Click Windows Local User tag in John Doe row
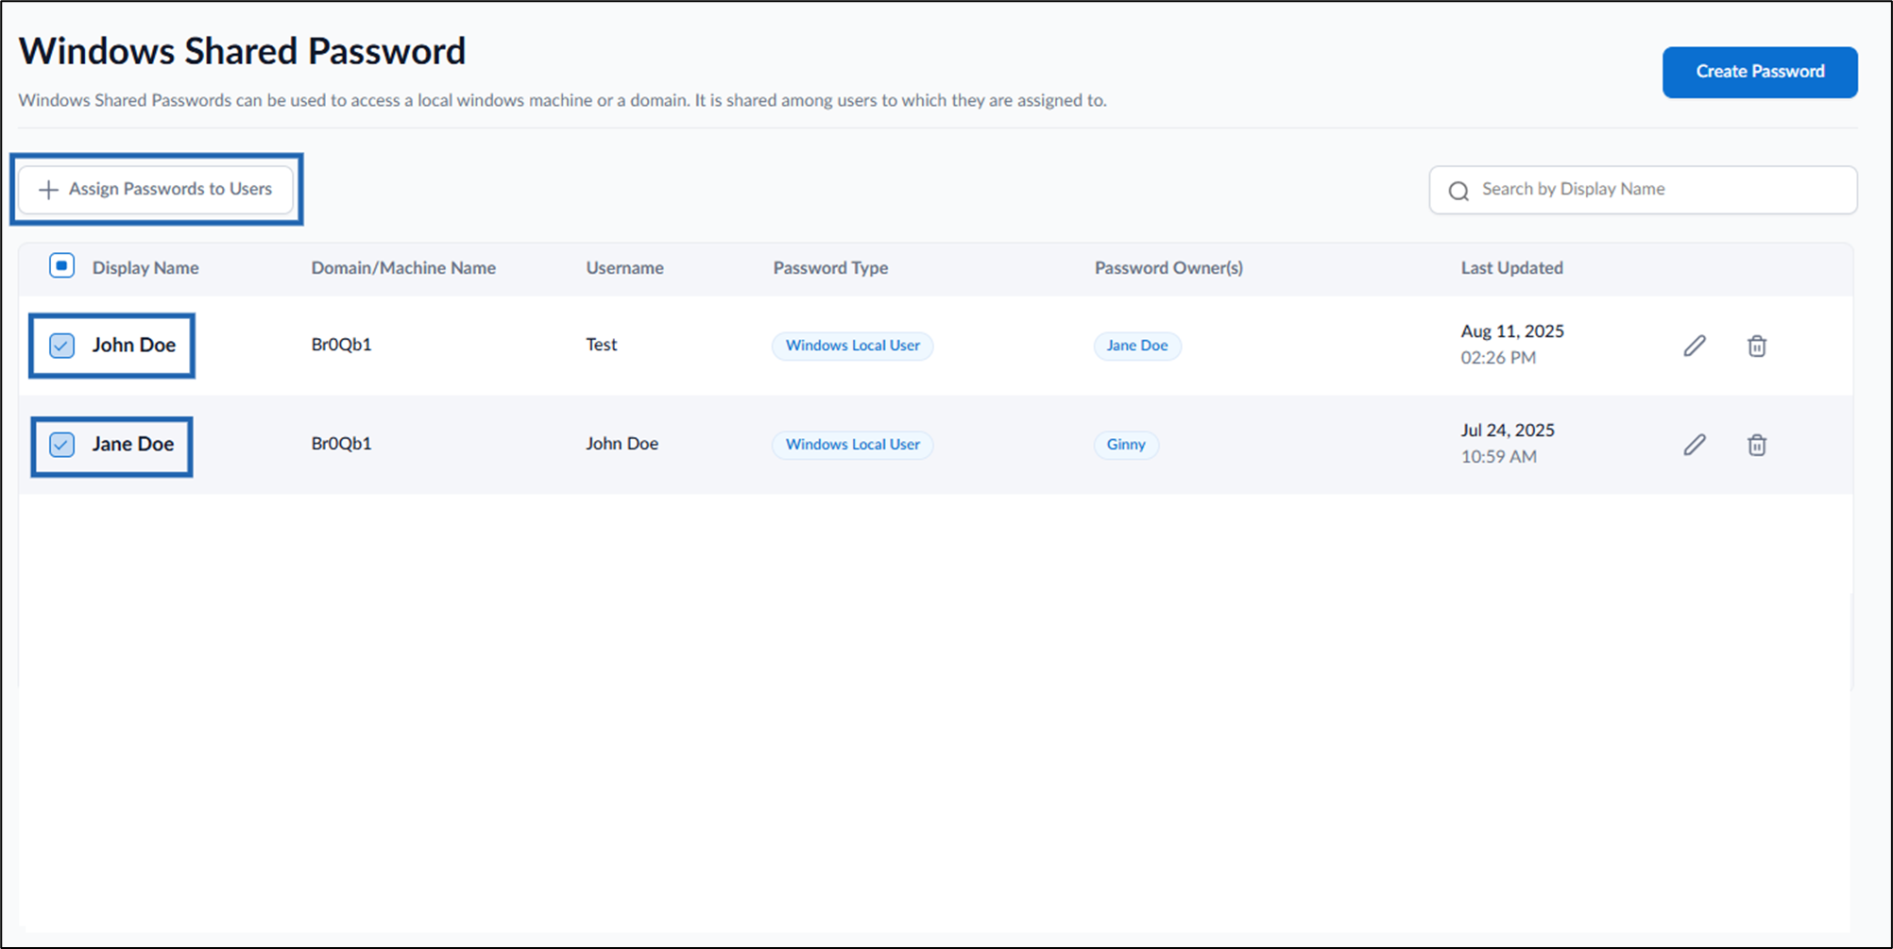This screenshot has width=1893, height=949. tap(852, 346)
